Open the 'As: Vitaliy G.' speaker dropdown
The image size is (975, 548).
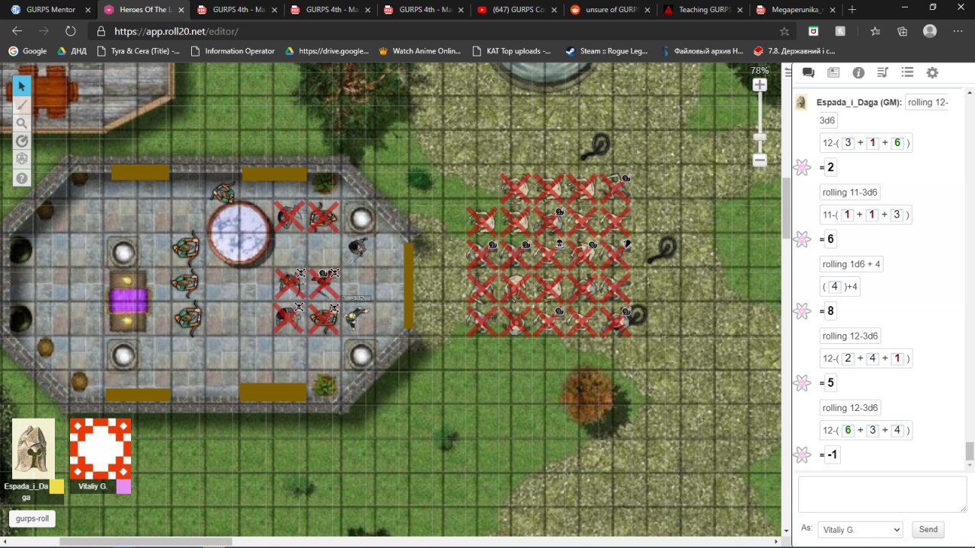click(x=859, y=529)
